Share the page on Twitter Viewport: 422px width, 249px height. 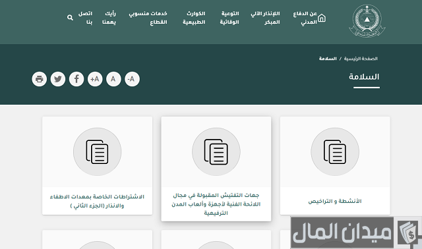pos(58,79)
